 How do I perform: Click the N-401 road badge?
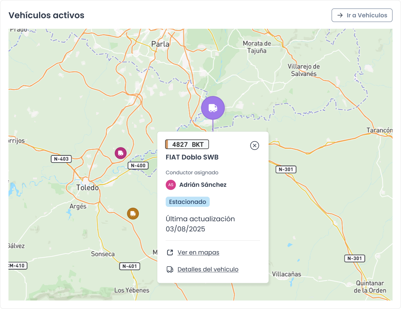click(129, 266)
